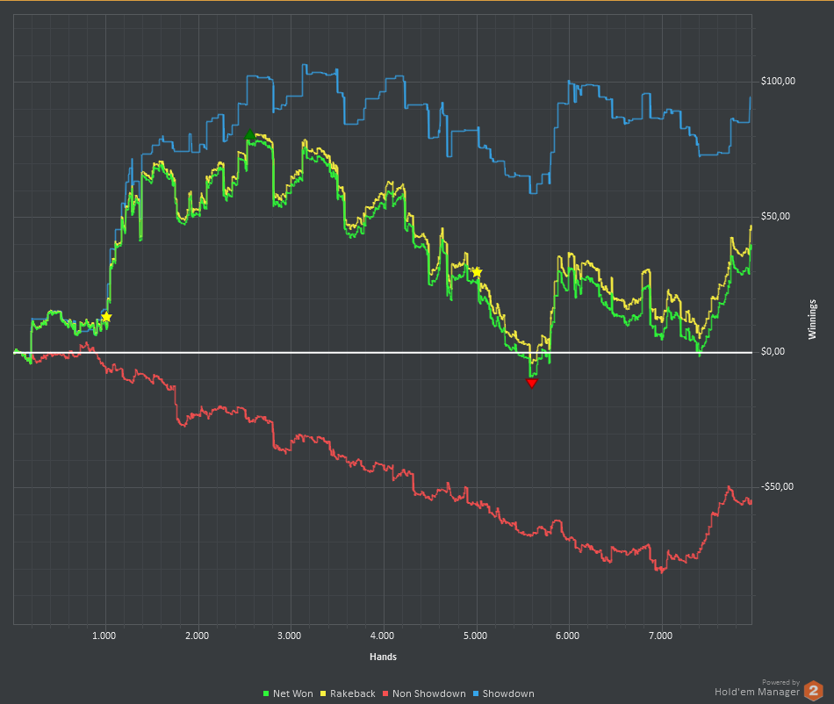This screenshot has width=834, height=704.
Task: Click the $100,00 y-axis label
Action: coord(778,82)
